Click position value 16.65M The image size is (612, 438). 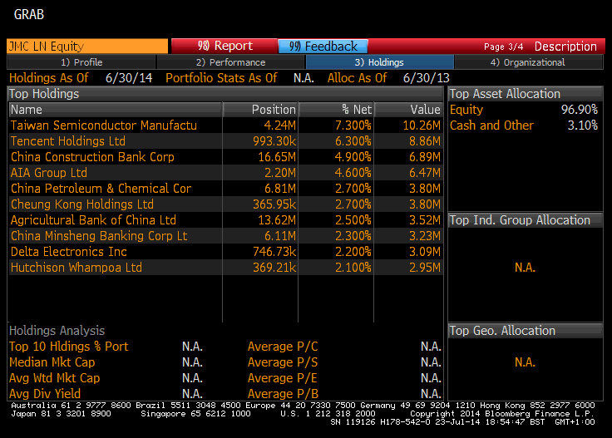(277, 157)
